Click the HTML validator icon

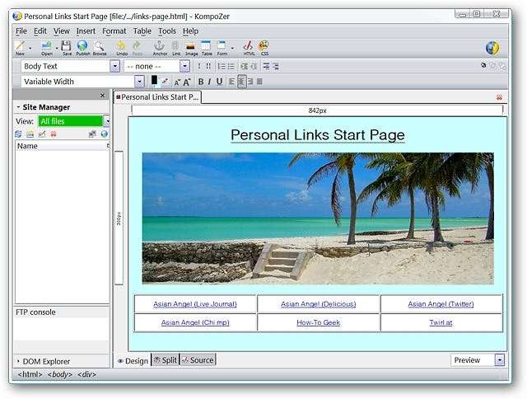click(x=248, y=47)
